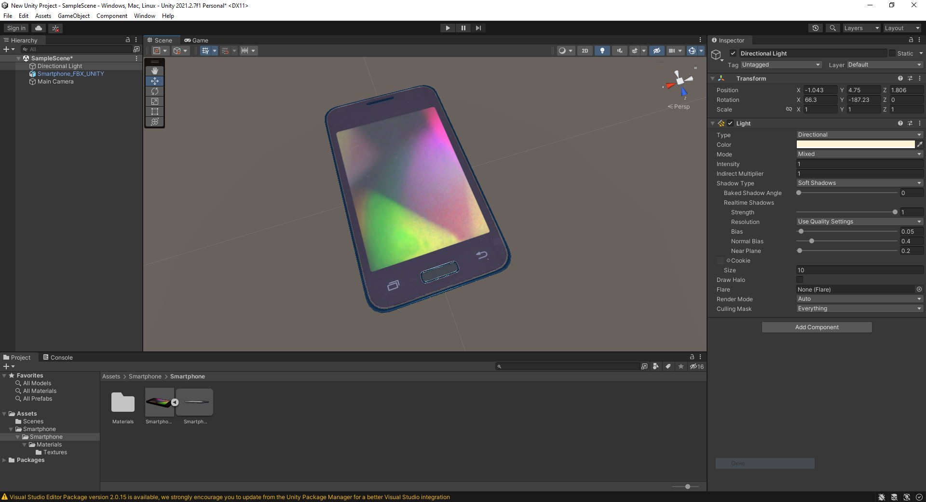Enable Draw Halo checkbox
The image size is (926, 502).
800,280
